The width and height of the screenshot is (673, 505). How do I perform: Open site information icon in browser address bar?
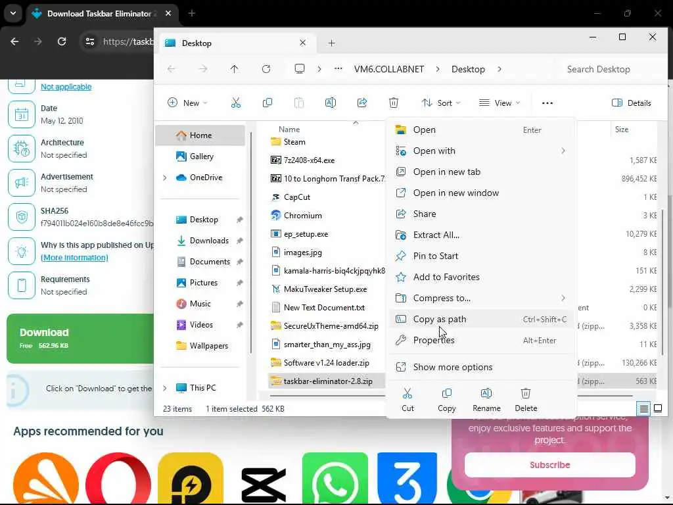(89, 41)
